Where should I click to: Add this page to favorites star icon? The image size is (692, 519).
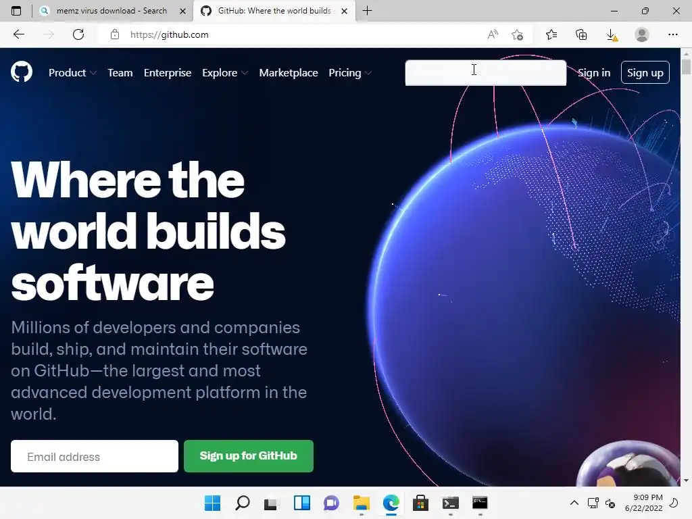pyautogui.click(x=517, y=34)
